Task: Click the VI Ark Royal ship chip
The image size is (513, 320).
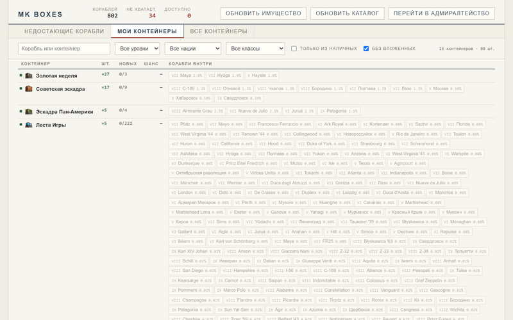Action: tap(337, 124)
